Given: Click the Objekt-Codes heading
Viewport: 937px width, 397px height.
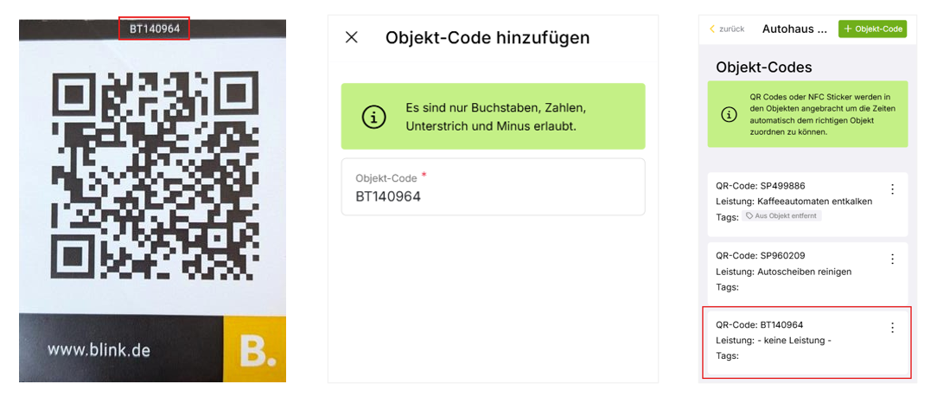Looking at the screenshot, I should pyautogui.click(x=764, y=67).
